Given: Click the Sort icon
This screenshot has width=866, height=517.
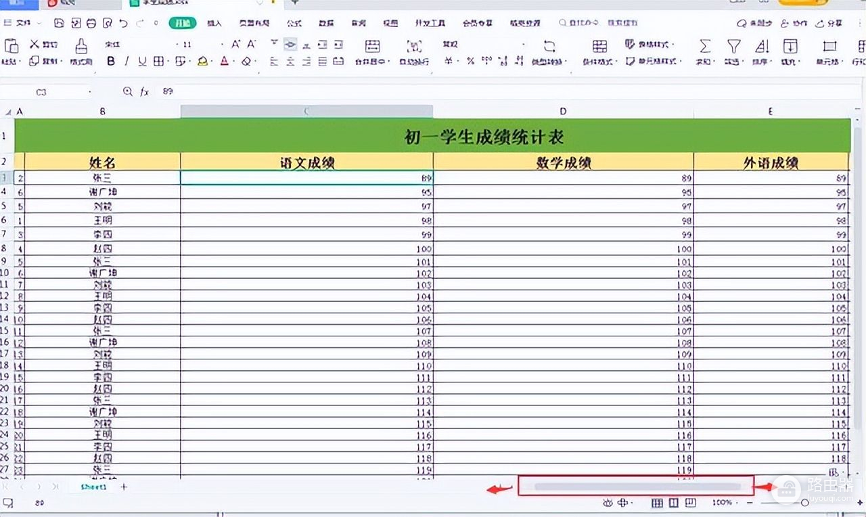Looking at the screenshot, I should pos(762,46).
